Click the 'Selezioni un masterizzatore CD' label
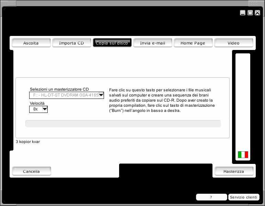 click(x=59, y=89)
